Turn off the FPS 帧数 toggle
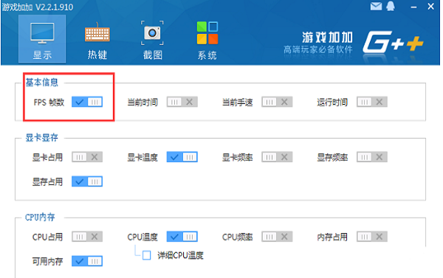This screenshot has height=278, width=443. tap(87, 102)
